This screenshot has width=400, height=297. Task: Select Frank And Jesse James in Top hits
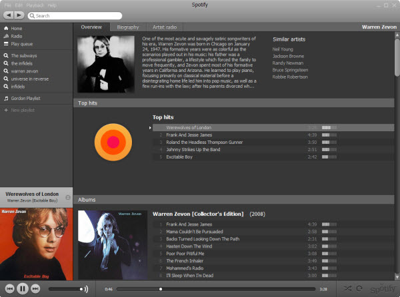click(x=273, y=135)
